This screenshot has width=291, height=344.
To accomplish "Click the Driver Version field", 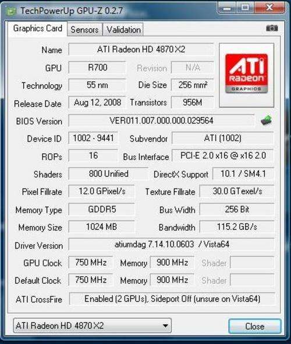I will [x=172, y=244].
